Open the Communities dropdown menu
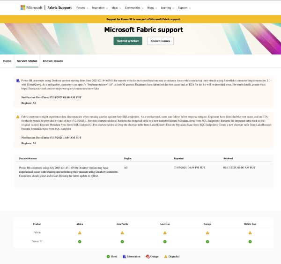 (x=134, y=8)
